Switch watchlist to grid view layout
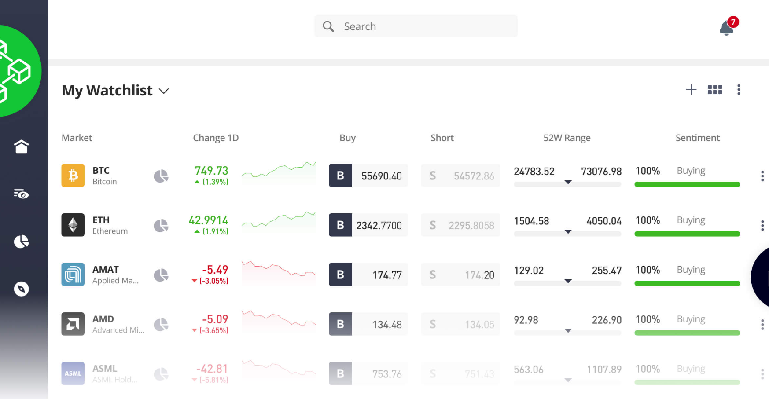 (x=715, y=90)
